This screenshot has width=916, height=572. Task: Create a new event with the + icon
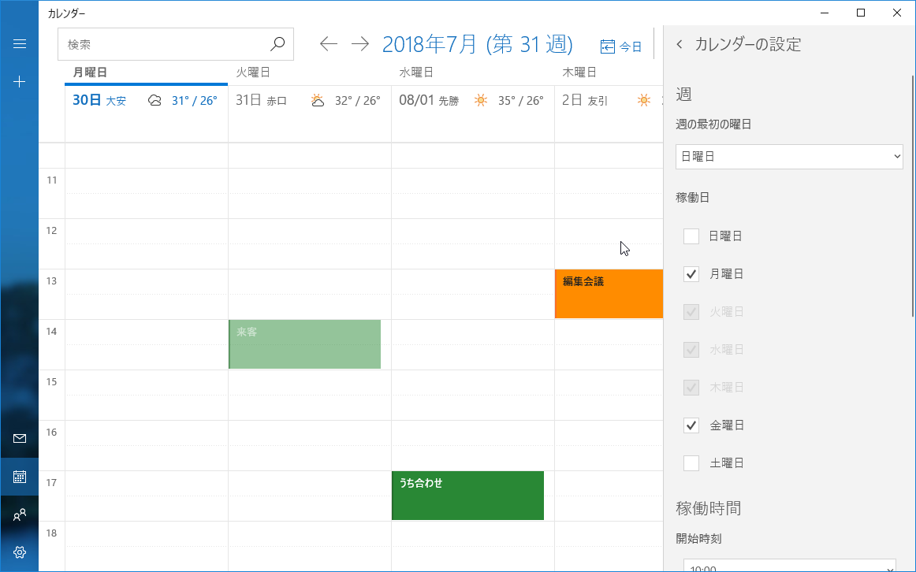pos(20,81)
